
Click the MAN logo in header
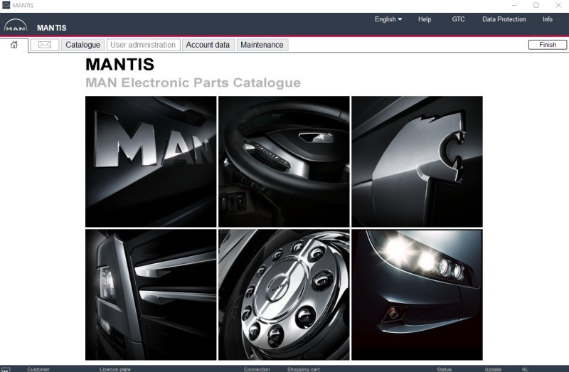pos(14,27)
